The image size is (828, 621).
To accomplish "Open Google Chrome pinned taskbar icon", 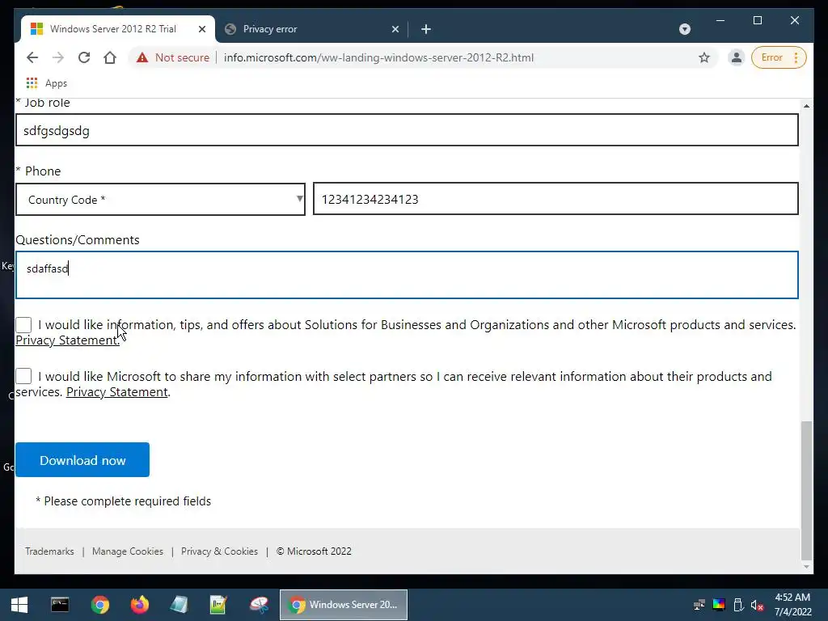I will [99, 605].
